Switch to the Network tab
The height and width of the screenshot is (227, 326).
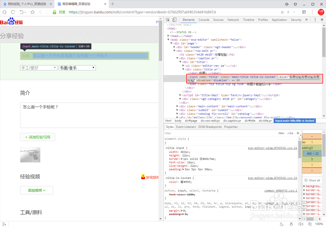tap(233, 20)
